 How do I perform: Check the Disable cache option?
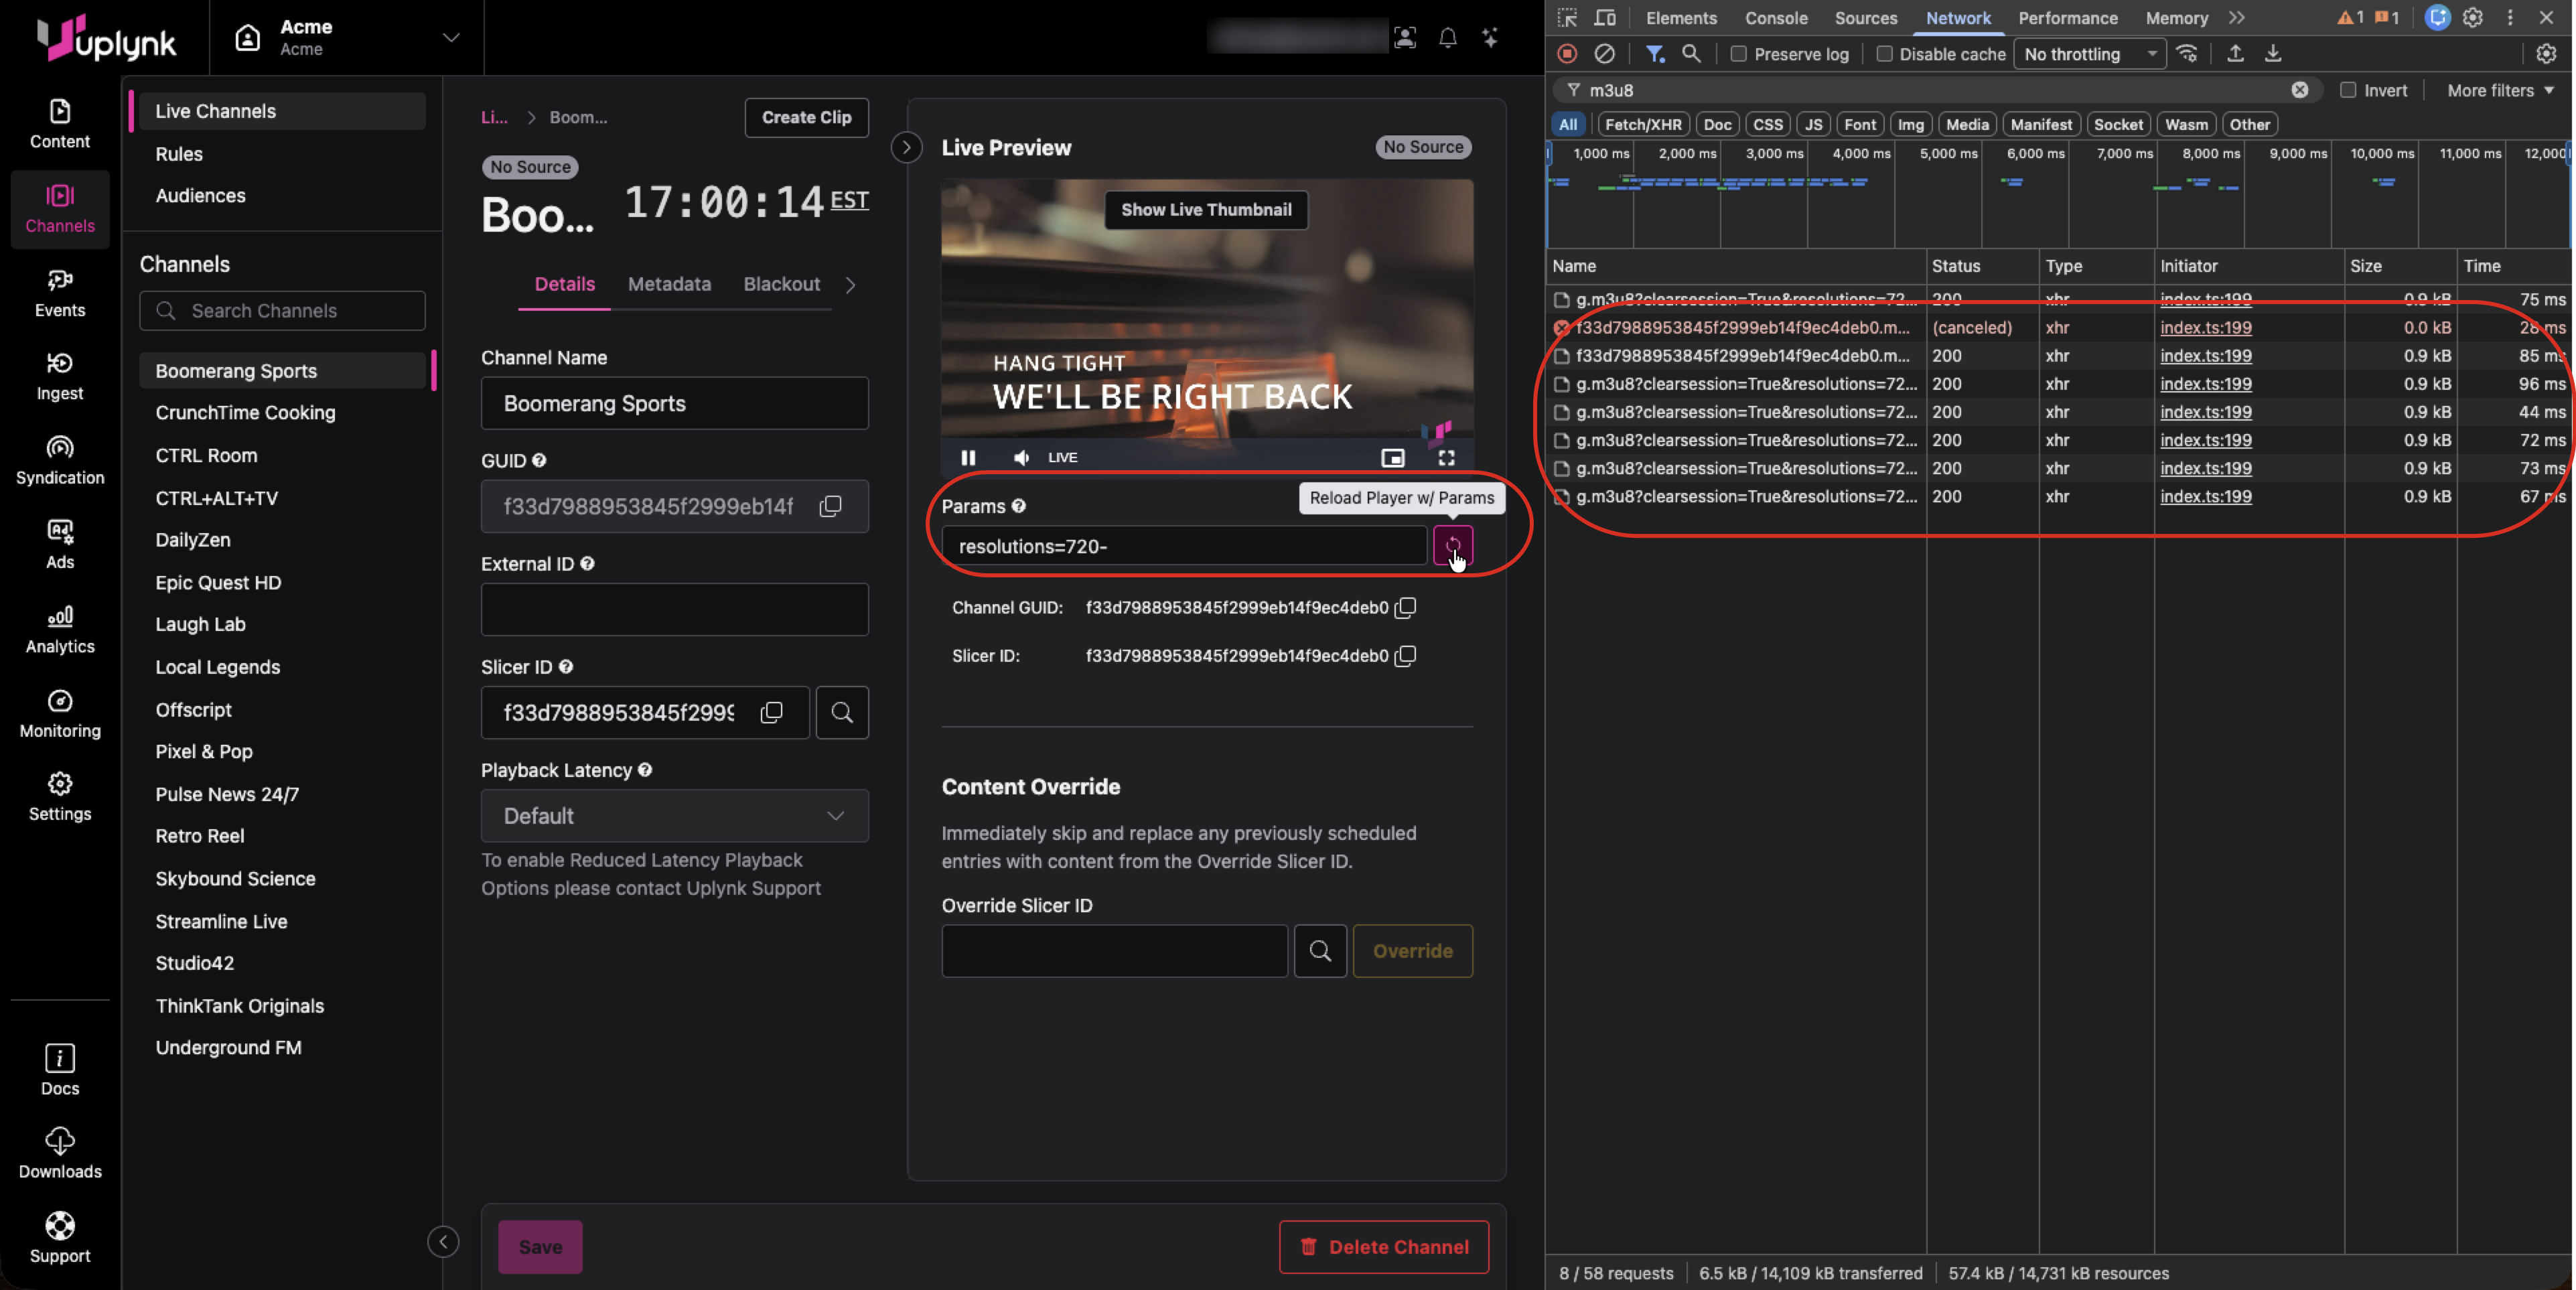tap(1884, 54)
